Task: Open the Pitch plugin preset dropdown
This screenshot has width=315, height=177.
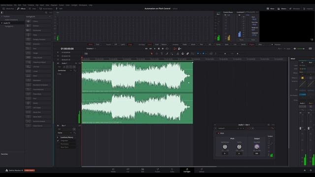Action: pos(227,128)
